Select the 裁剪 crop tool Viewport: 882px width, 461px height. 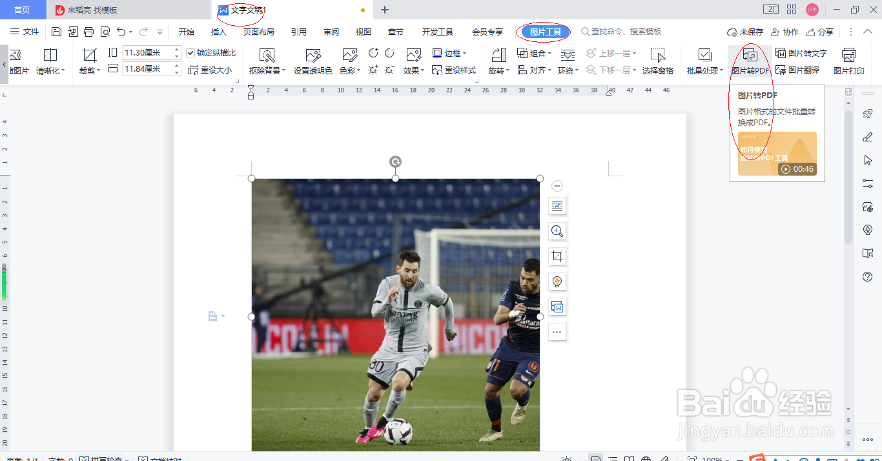click(x=89, y=62)
